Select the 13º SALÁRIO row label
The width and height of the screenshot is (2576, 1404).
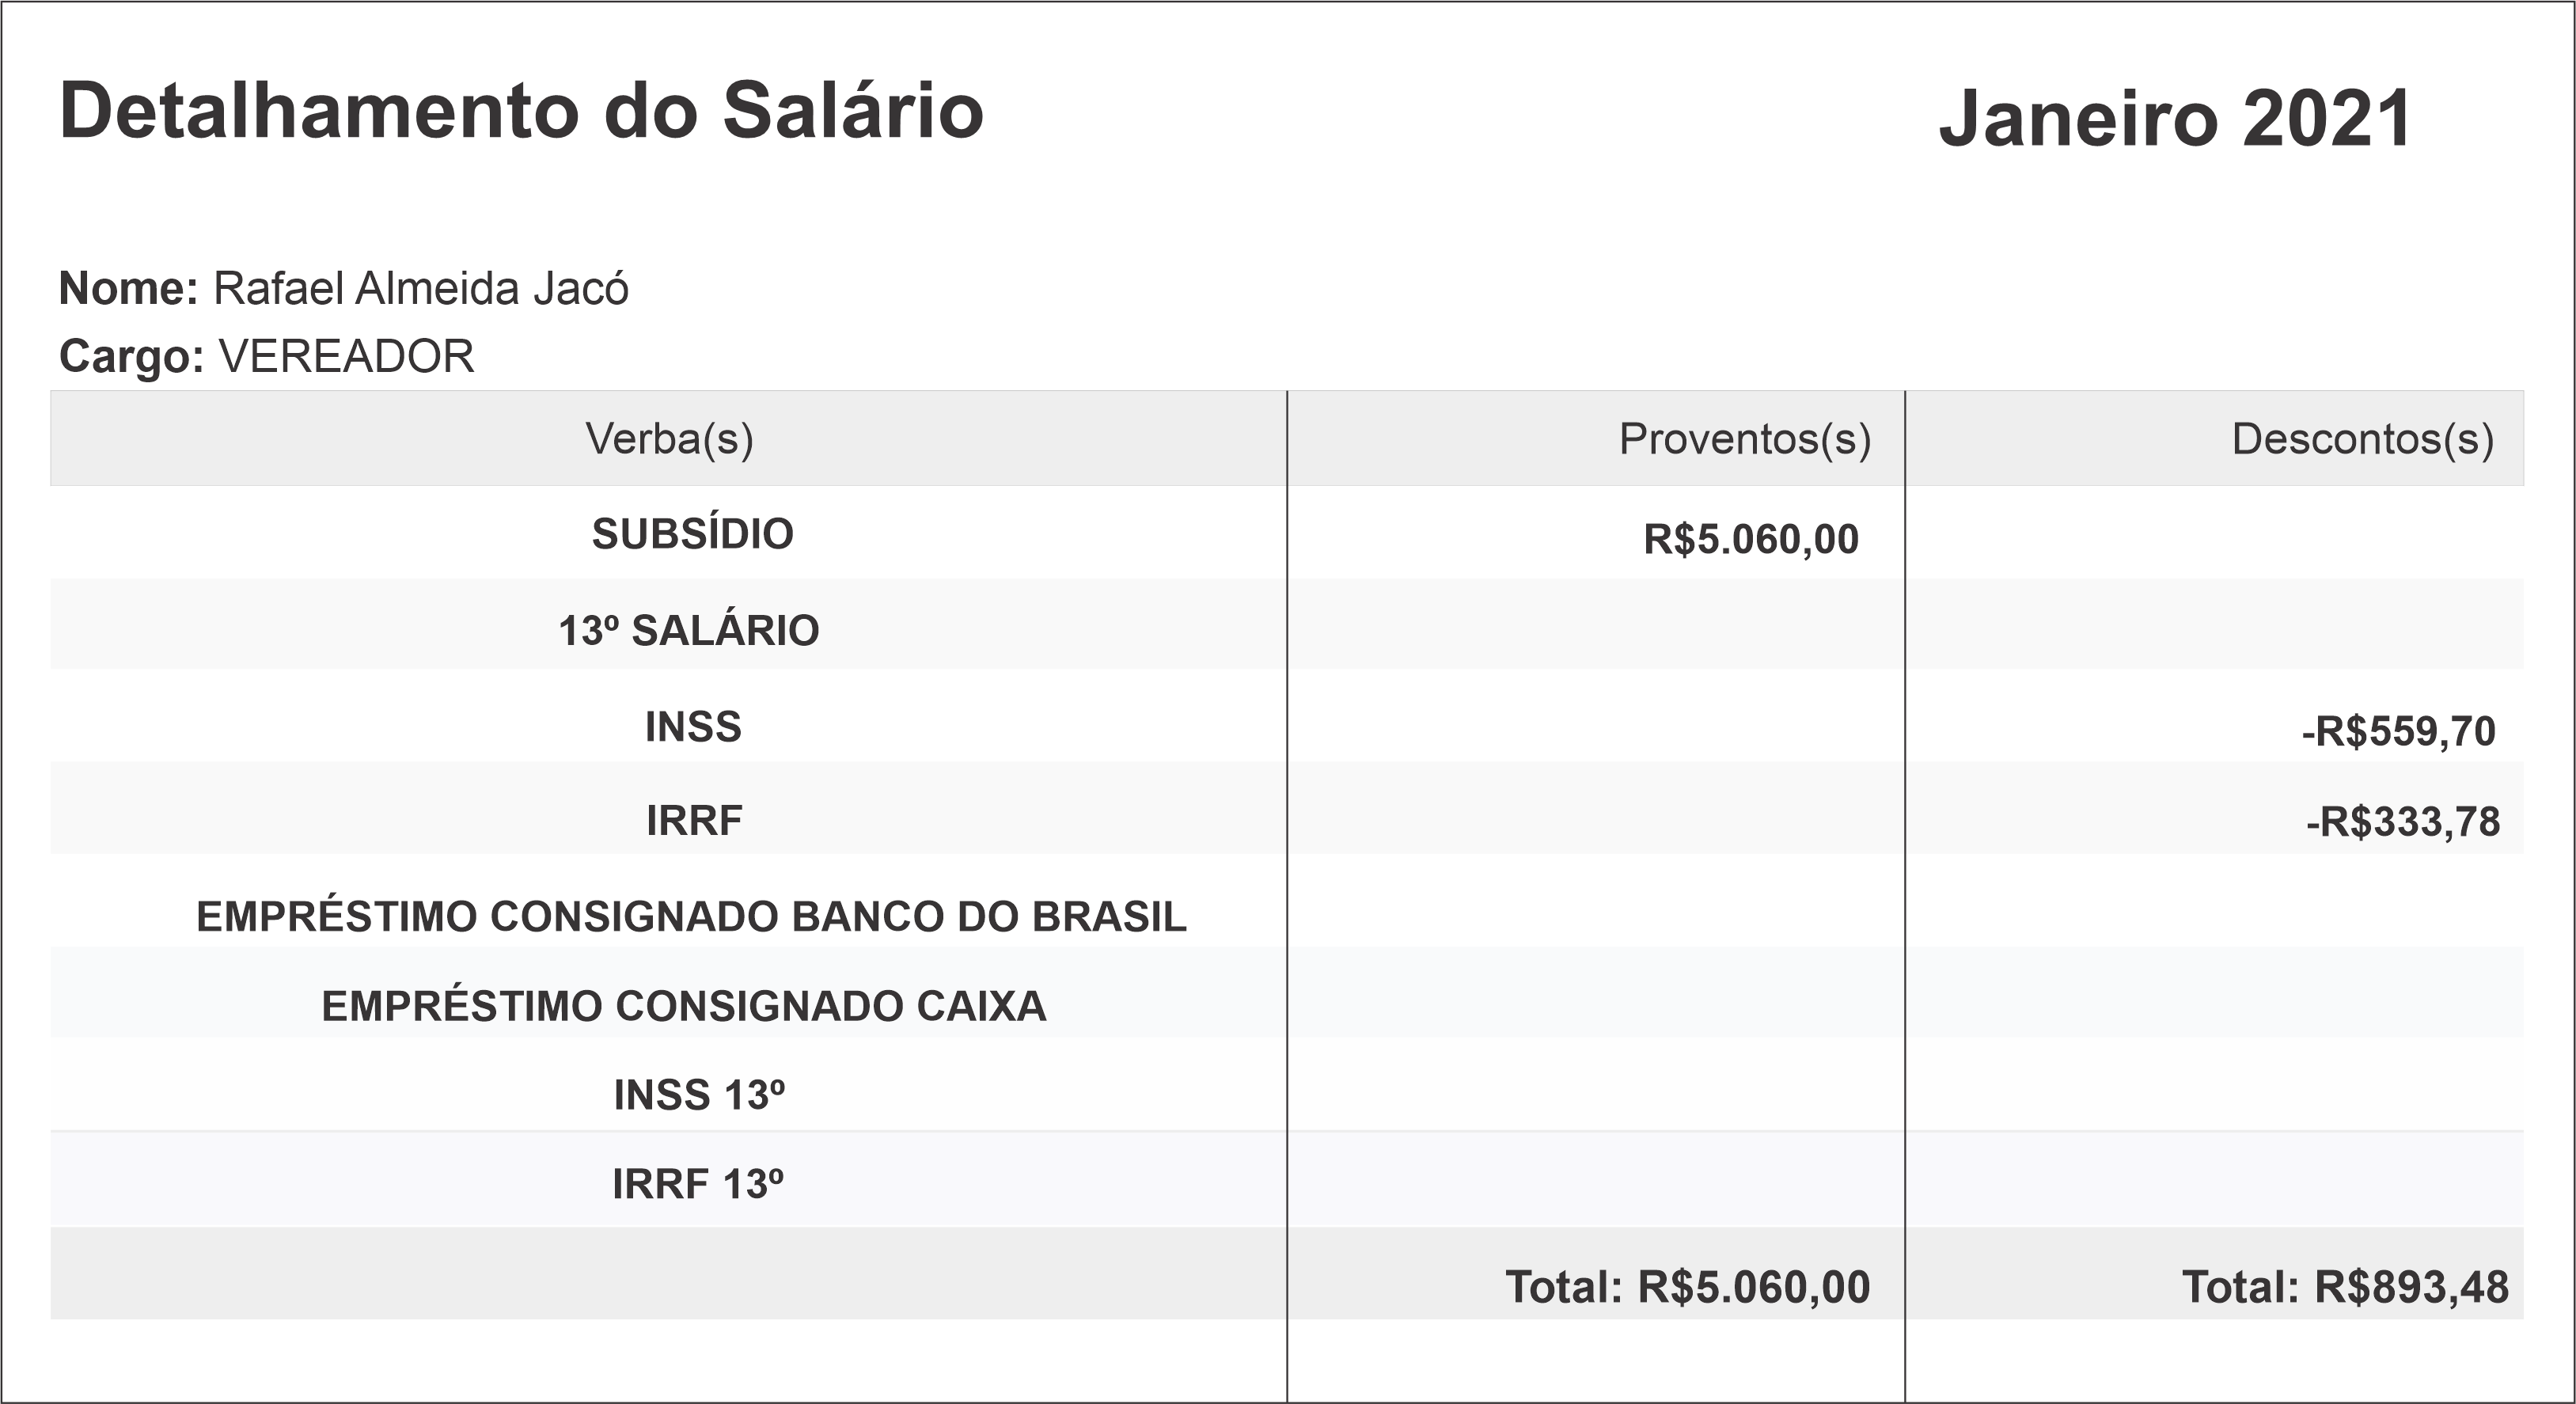tap(688, 631)
